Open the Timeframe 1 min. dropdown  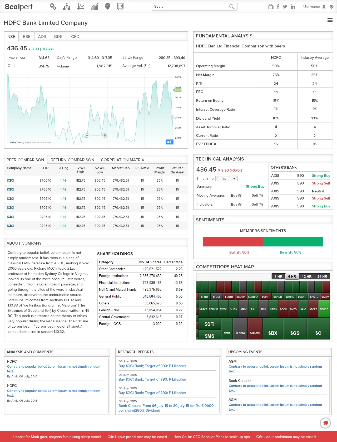click(226, 179)
